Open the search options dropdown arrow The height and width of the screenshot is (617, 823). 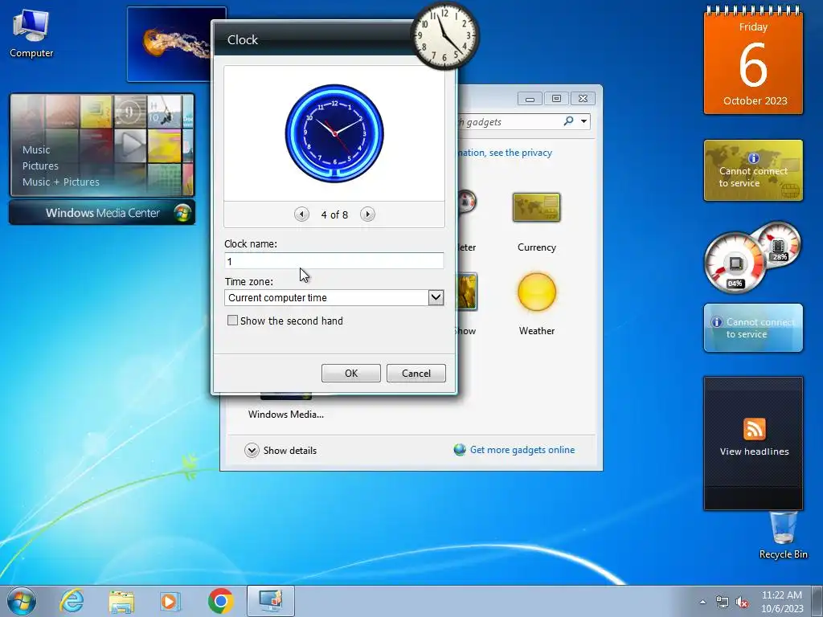pos(583,122)
